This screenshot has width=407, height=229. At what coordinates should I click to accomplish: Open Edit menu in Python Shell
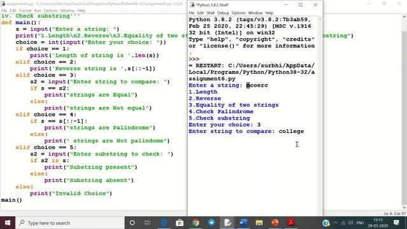[200, 13]
